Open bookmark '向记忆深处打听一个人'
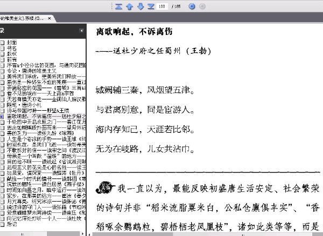 point(46,218)
